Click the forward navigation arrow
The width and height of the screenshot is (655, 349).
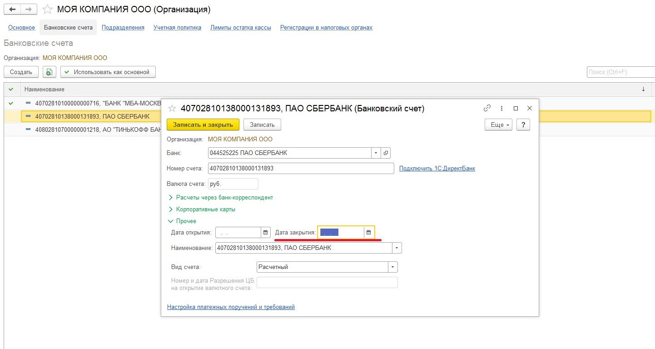28,9
